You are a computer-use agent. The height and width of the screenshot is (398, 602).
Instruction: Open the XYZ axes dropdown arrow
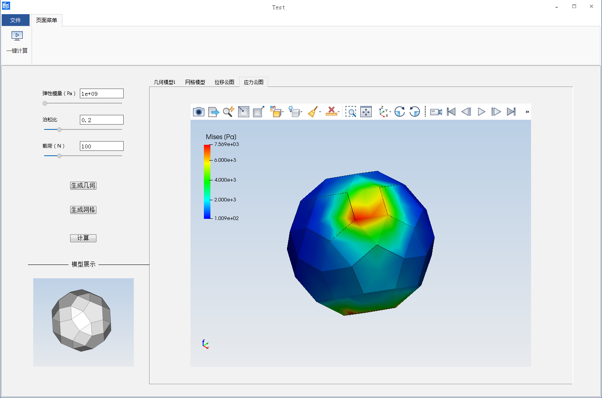(x=390, y=112)
